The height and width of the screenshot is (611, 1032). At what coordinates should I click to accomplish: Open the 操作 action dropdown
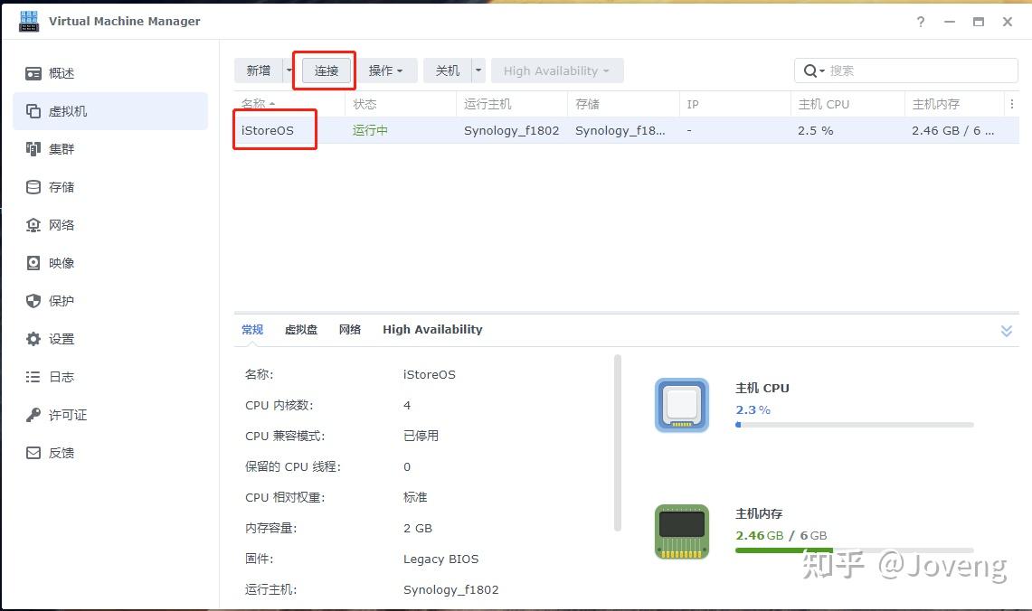click(385, 70)
